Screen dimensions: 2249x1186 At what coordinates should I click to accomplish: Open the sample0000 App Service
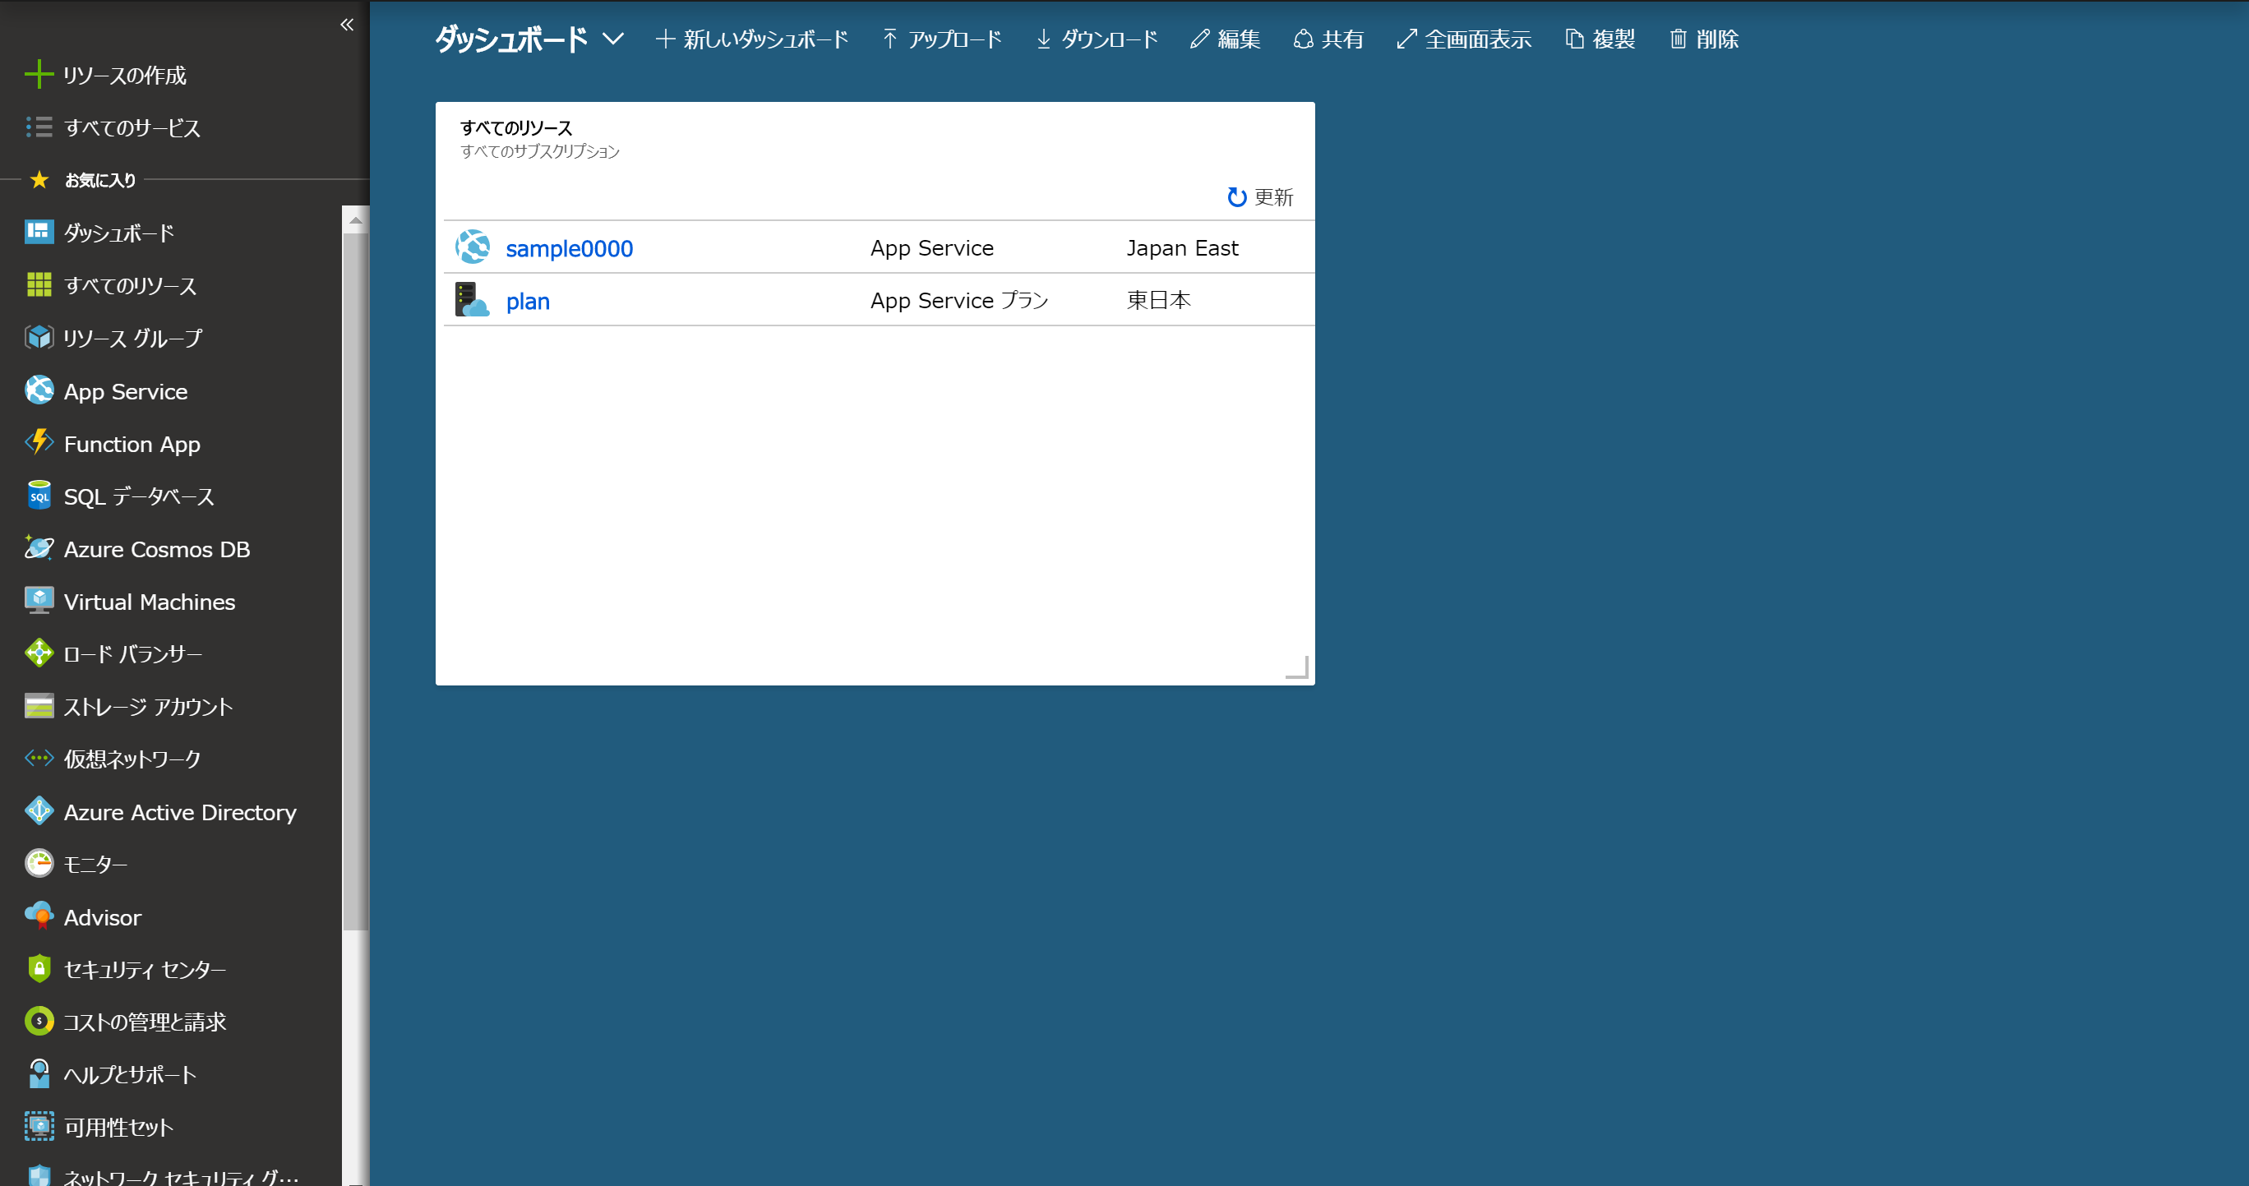tap(569, 248)
